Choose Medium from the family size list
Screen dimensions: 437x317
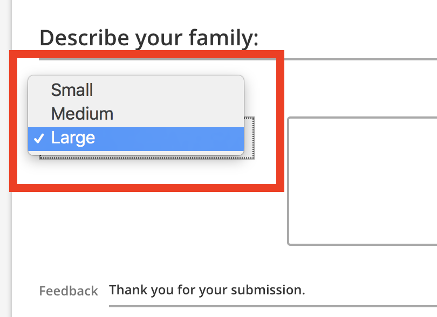82,114
